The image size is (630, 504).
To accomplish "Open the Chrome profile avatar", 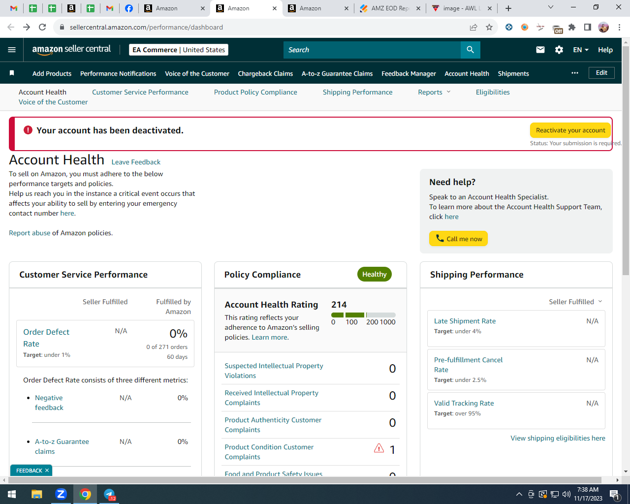I will (603, 27).
